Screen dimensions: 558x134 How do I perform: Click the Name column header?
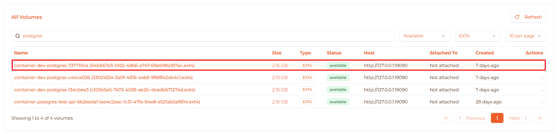[x=21, y=53]
